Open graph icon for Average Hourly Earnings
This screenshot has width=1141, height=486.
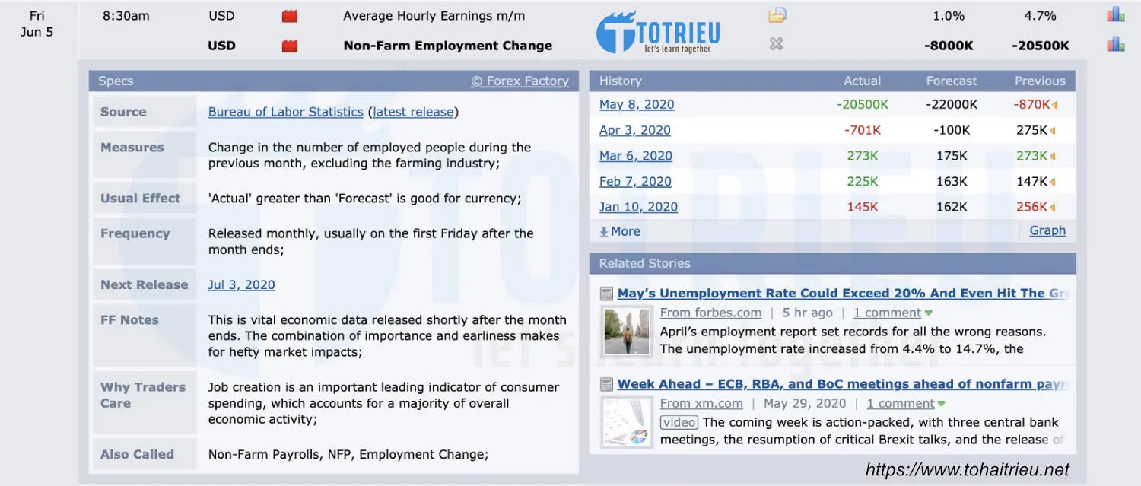[1116, 14]
